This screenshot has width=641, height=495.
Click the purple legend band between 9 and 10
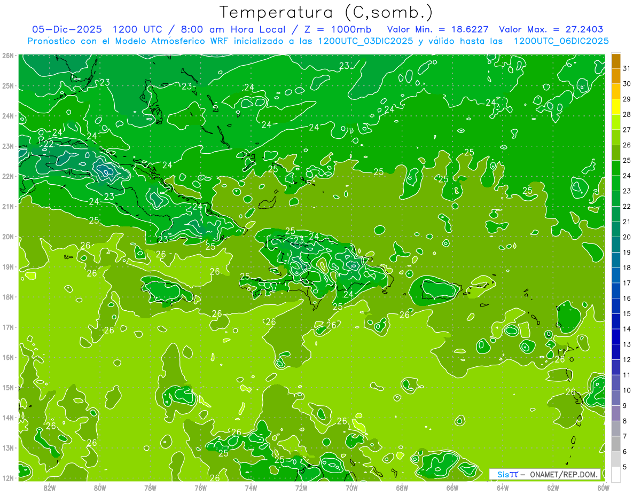click(x=616, y=398)
